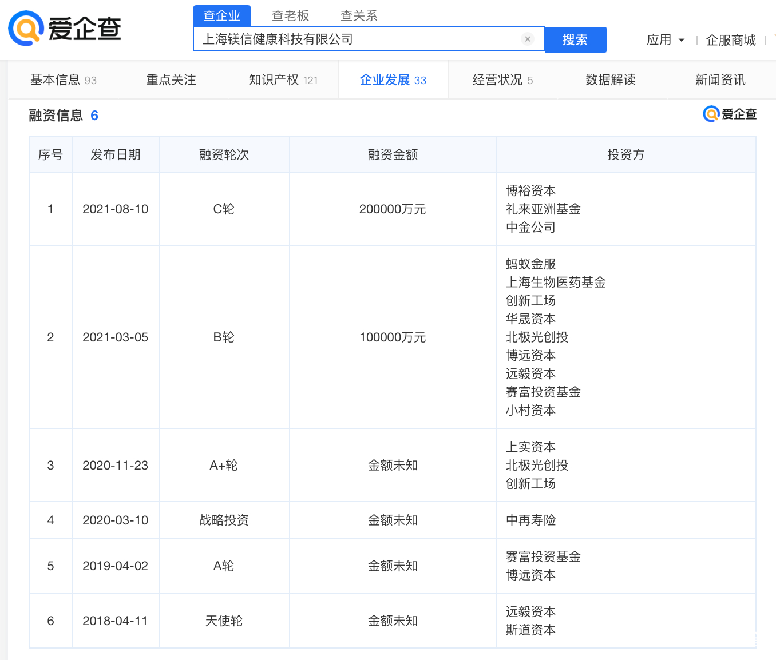Viewport: 776px width, 660px height.
Task: Click investor 中再寿险
Action: [x=530, y=520]
